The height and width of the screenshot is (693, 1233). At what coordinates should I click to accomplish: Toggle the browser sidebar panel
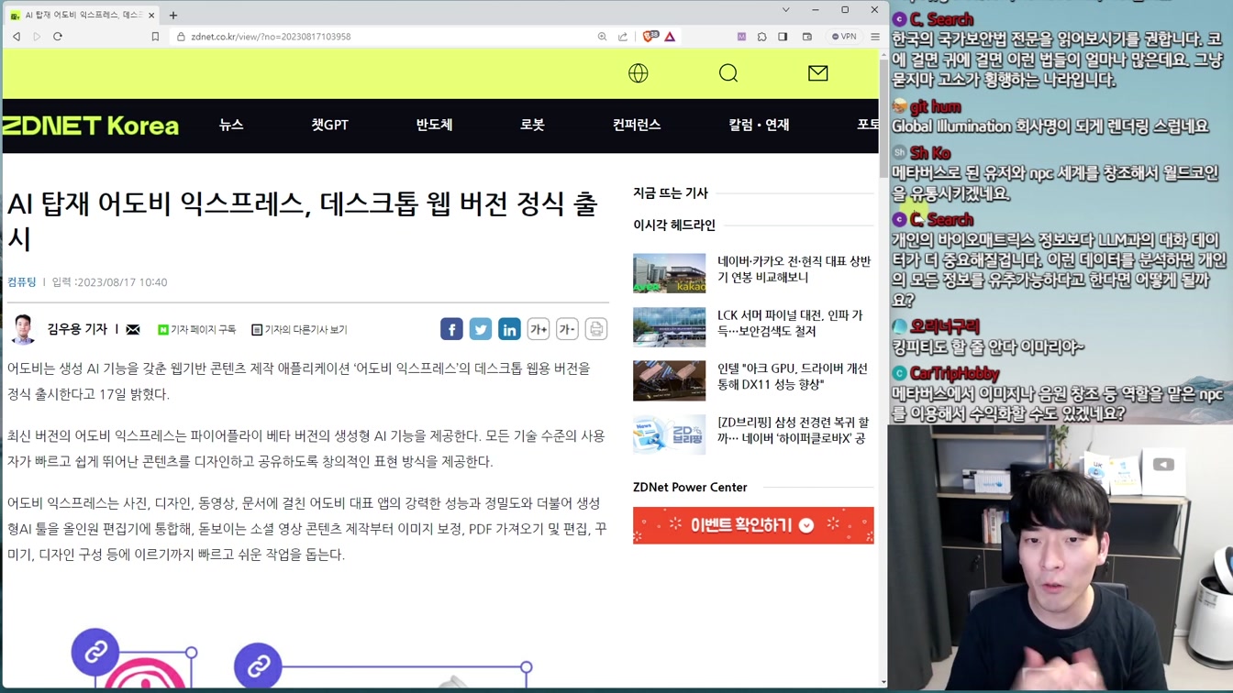click(783, 37)
